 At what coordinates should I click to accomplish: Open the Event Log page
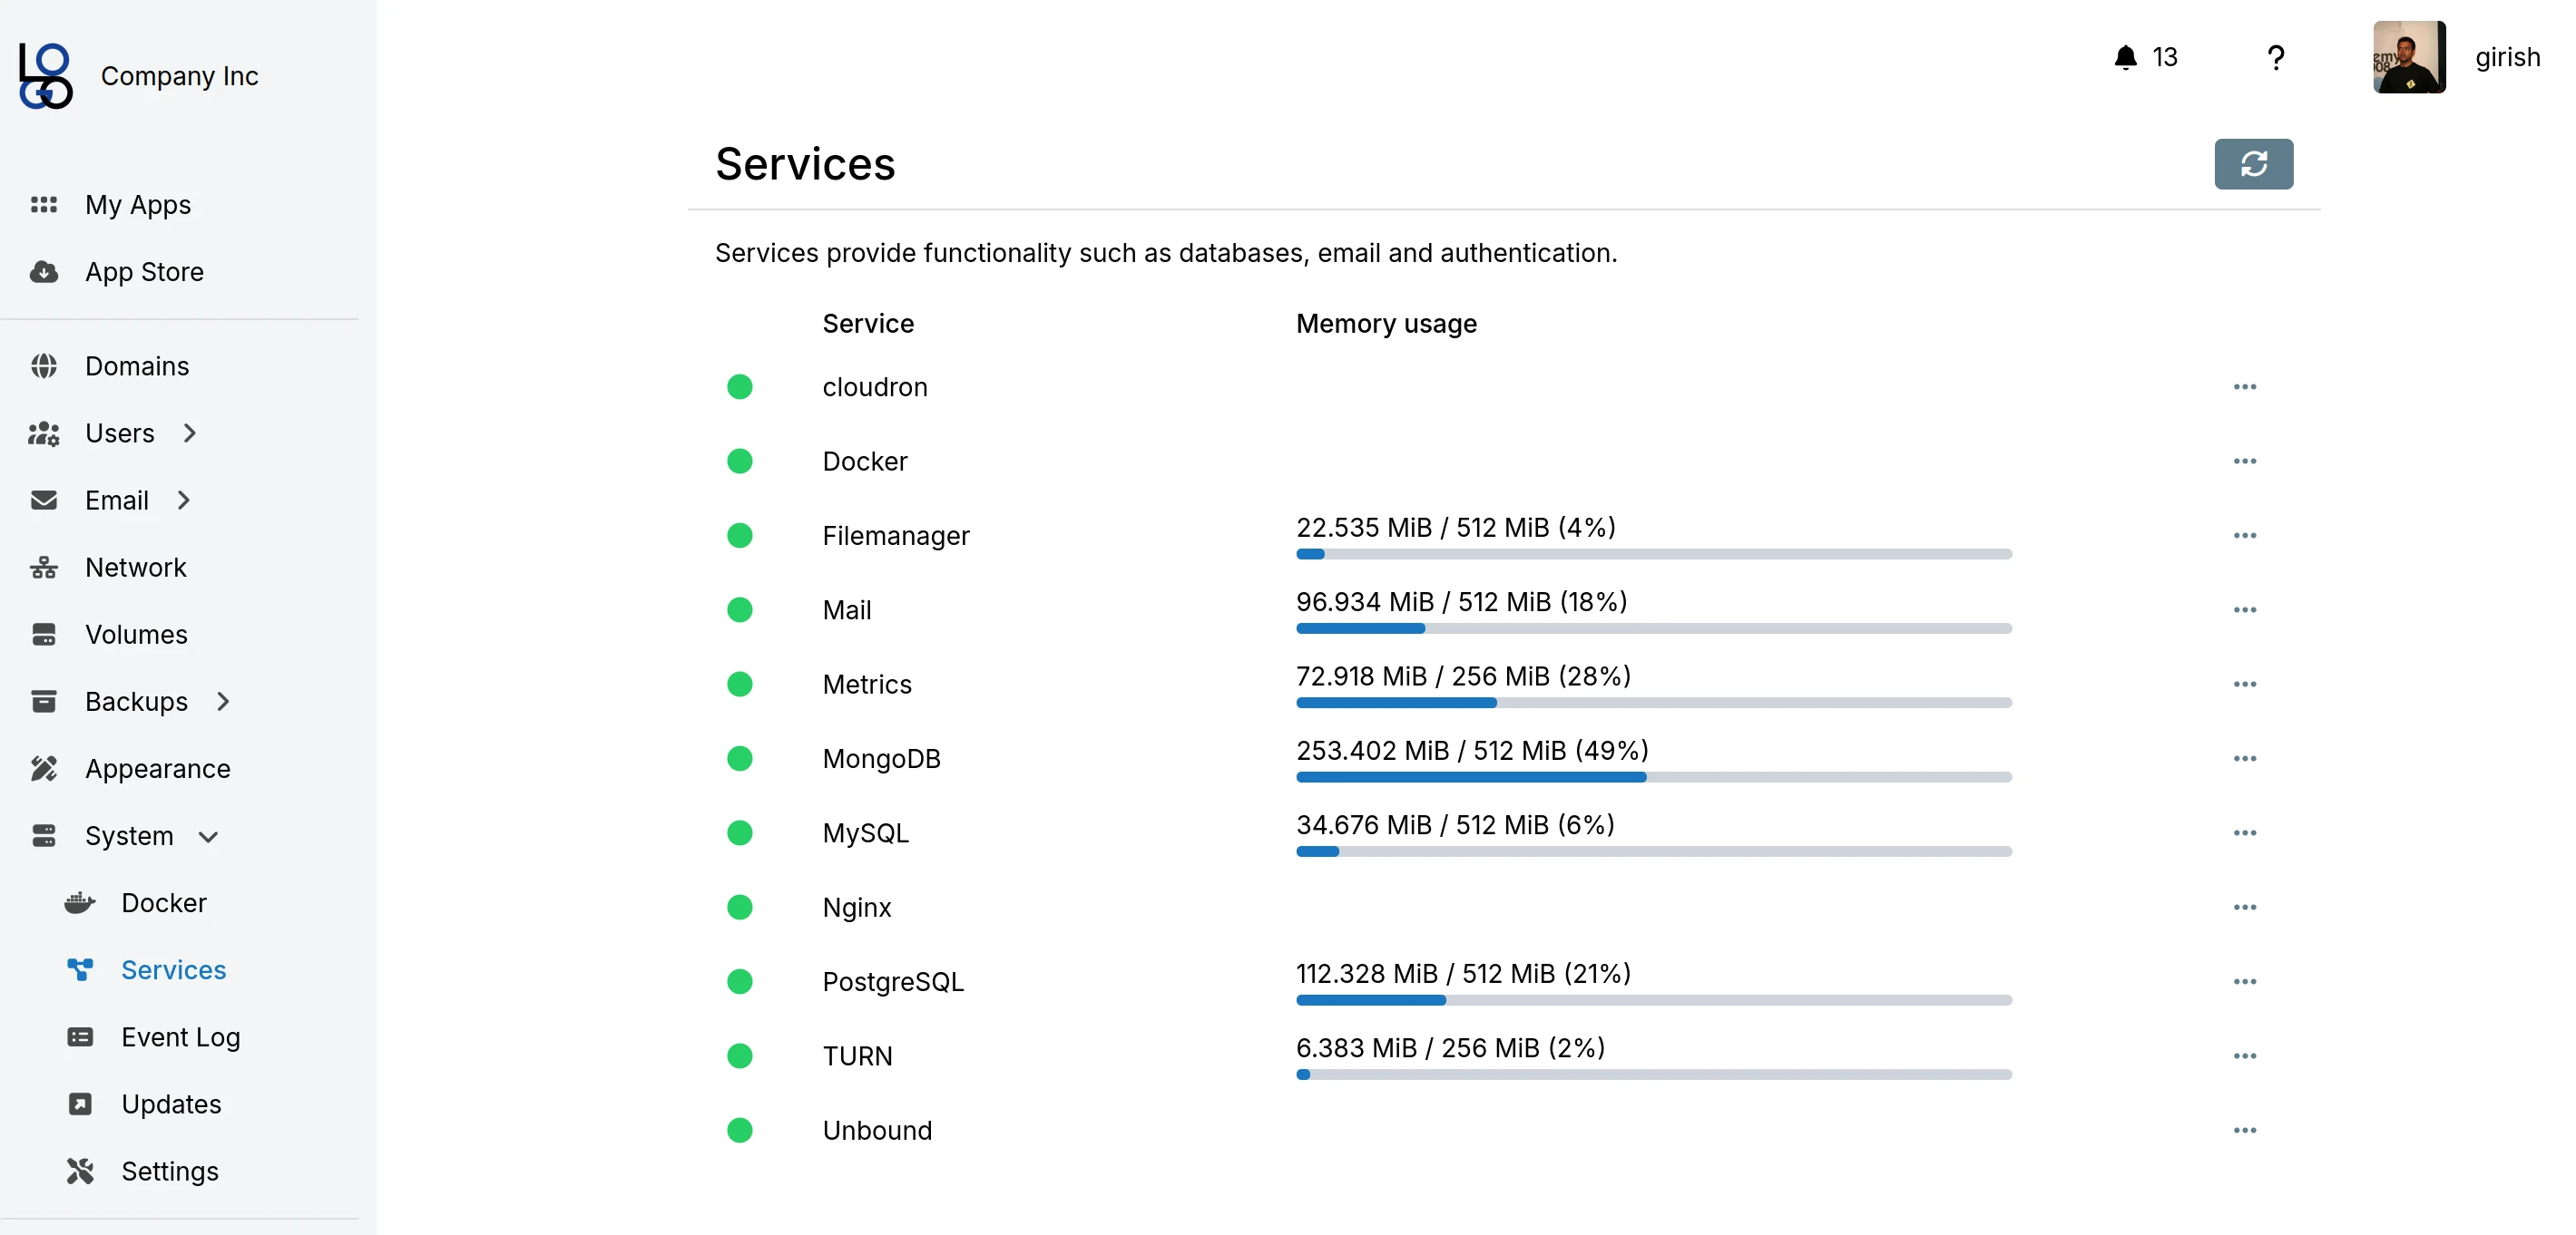point(181,1037)
